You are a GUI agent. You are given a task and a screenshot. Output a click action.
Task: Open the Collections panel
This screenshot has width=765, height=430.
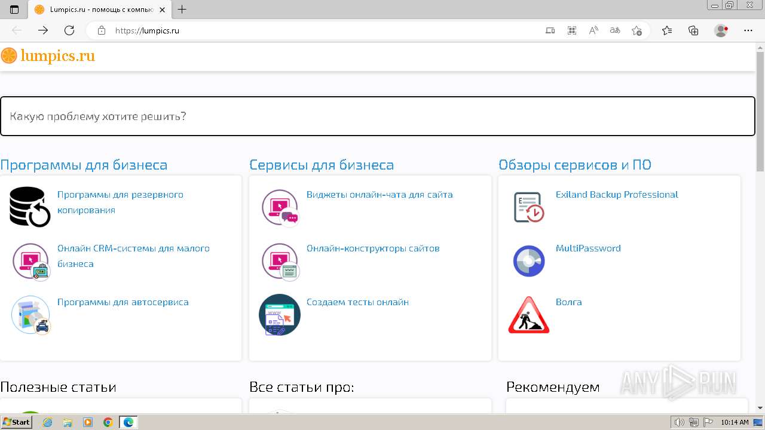[x=693, y=30]
